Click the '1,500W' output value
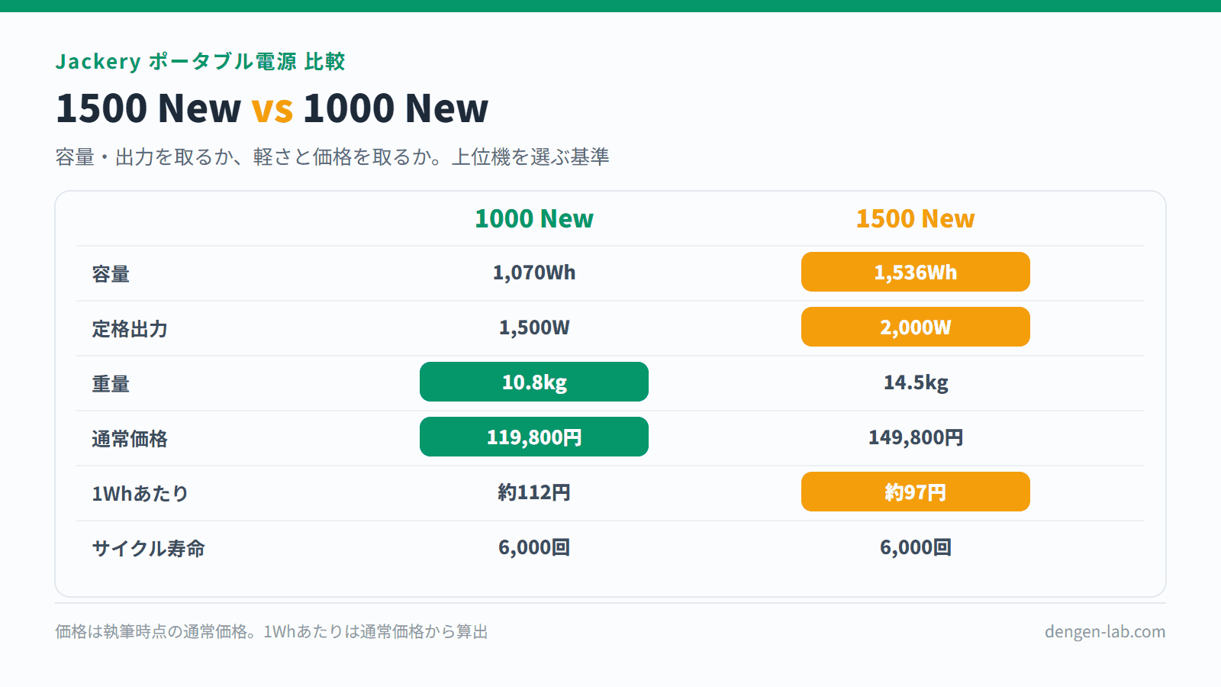Image resolution: width=1221 pixels, height=687 pixels. coord(534,327)
